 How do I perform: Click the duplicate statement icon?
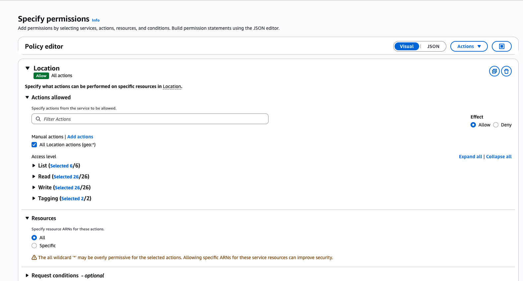tap(494, 71)
